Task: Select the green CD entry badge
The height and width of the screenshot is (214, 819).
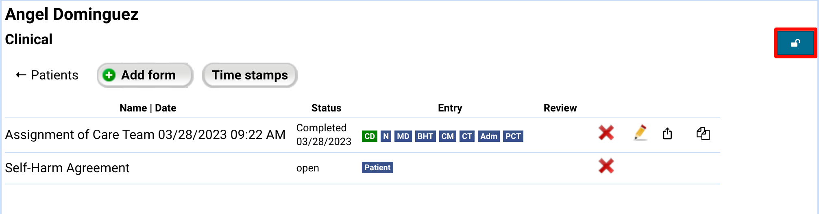Action: [370, 136]
